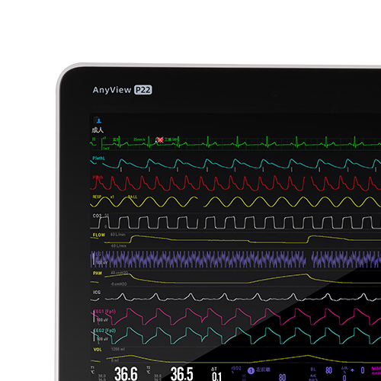Open the rSO2 parameter label

[x=236, y=368]
